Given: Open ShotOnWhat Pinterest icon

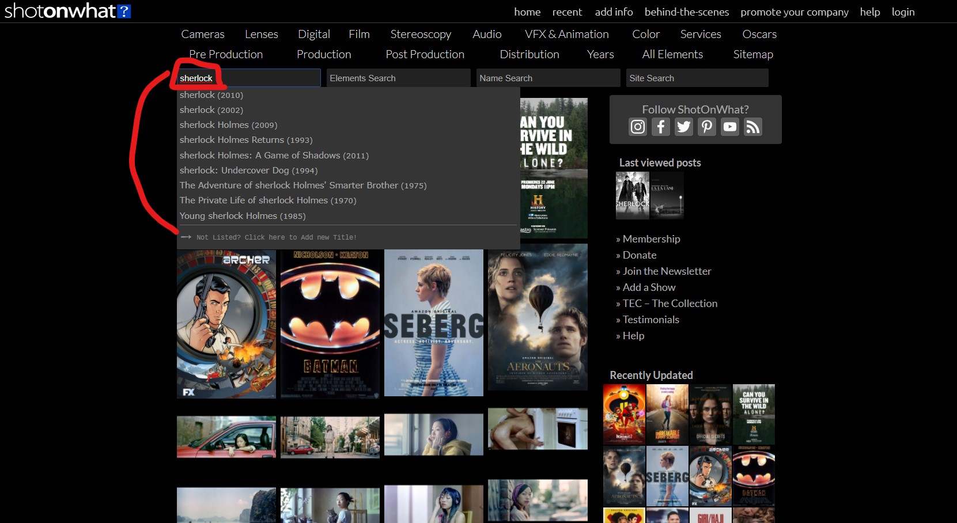Looking at the screenshot, I should (707, 127).
